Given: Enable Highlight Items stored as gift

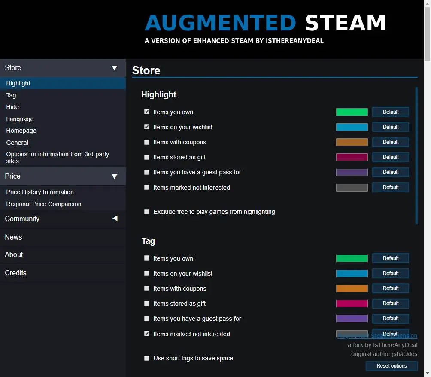Looking at the screenshot, I should pos(147,157).
